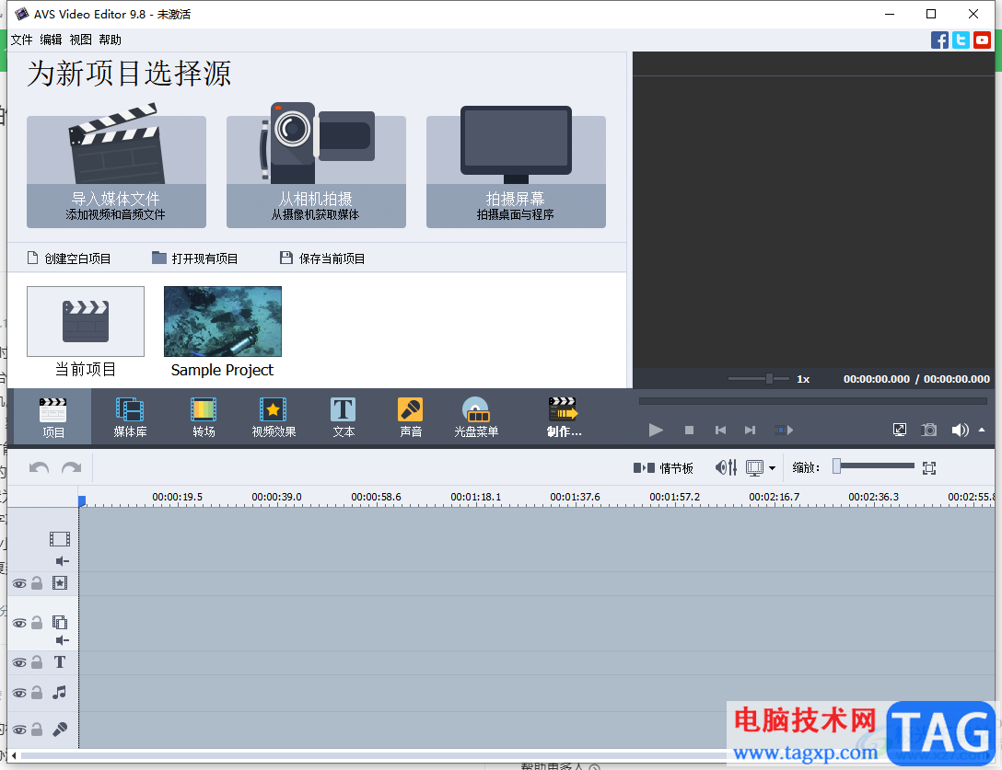The image size is (1002, 770).
Task: Select the 当前项目 thumbnail
Action: [x=86, y=321]
